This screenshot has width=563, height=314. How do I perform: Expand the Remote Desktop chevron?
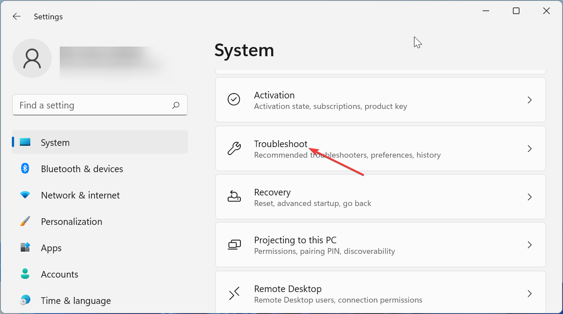(530, 293)
